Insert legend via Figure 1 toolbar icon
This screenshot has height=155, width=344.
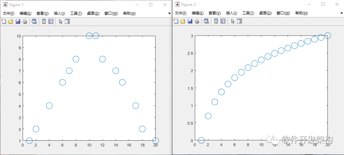51,21
